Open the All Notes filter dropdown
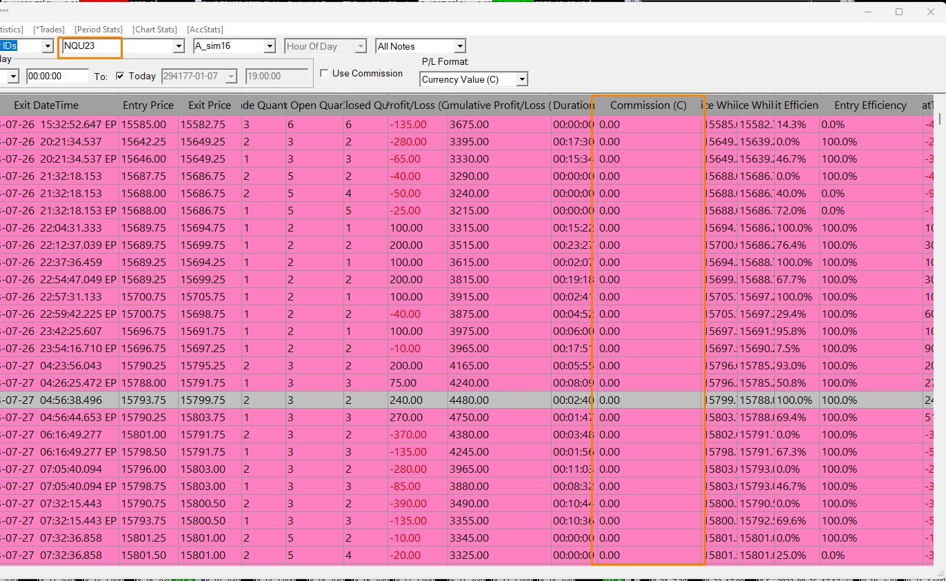This screenshot has width=946, height=581. coord(460,46)
